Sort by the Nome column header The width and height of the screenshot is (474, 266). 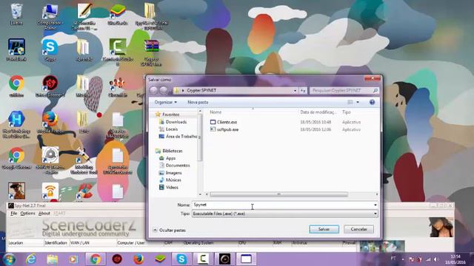[x=216, y=112]
